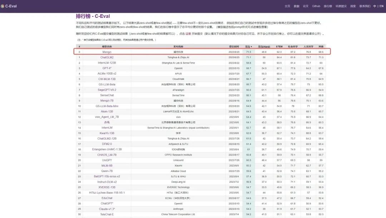
Task: Open the ChatGLM2 model link
Action: [x=107, y=57]
